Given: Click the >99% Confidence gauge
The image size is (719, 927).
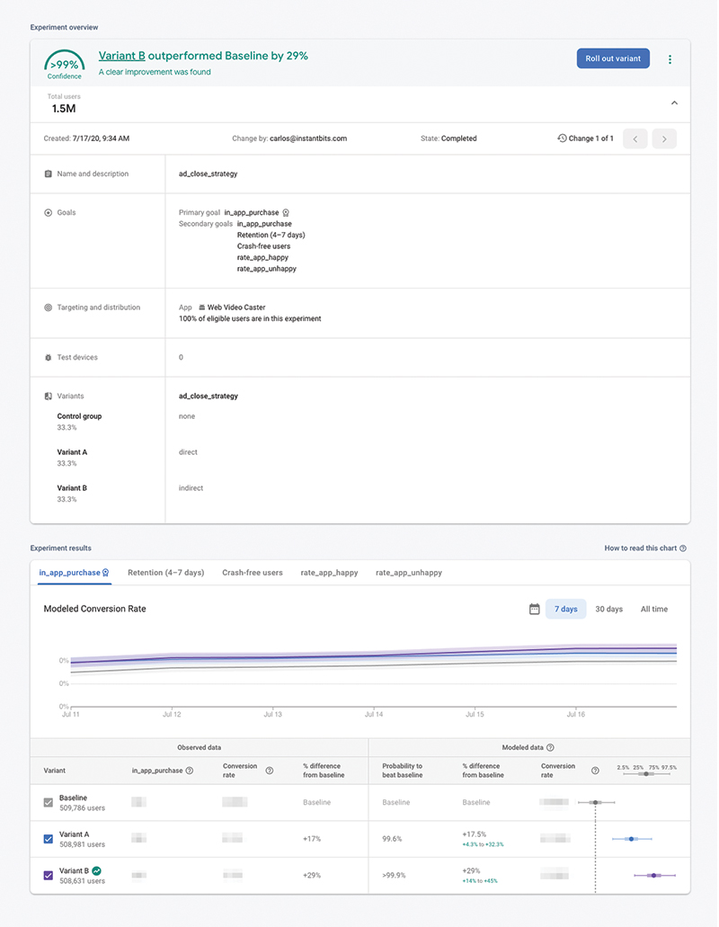Looking at the screenshot, I should [65, 65].
